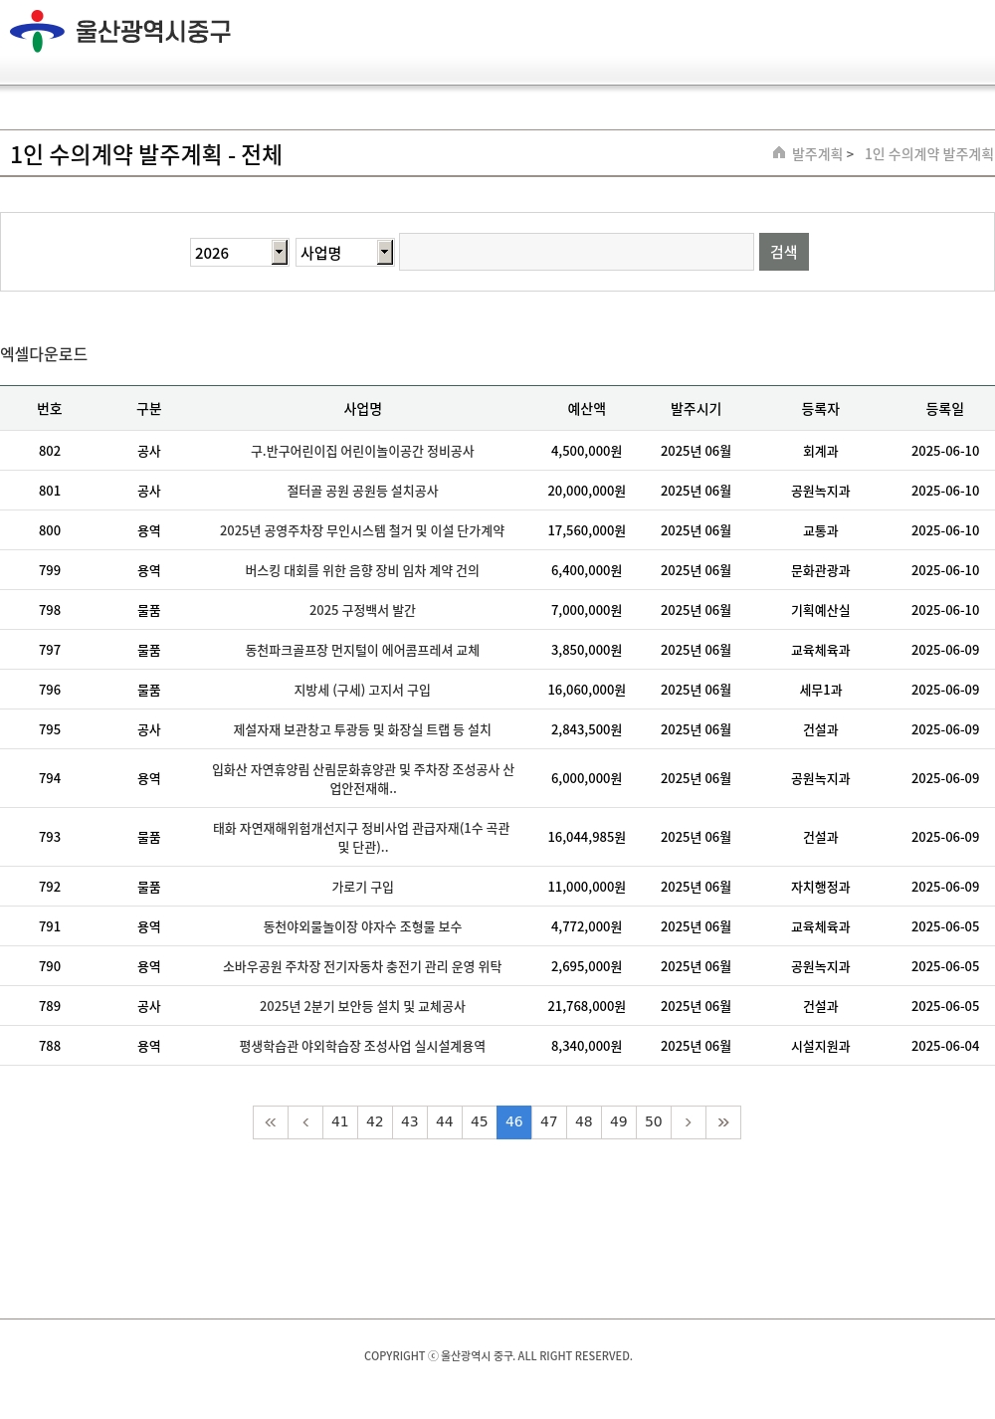The width and height of the screenshot is (995, 1419).
Task: Click the 엑셀다운로드 link
Action: [x=44, y=354]
